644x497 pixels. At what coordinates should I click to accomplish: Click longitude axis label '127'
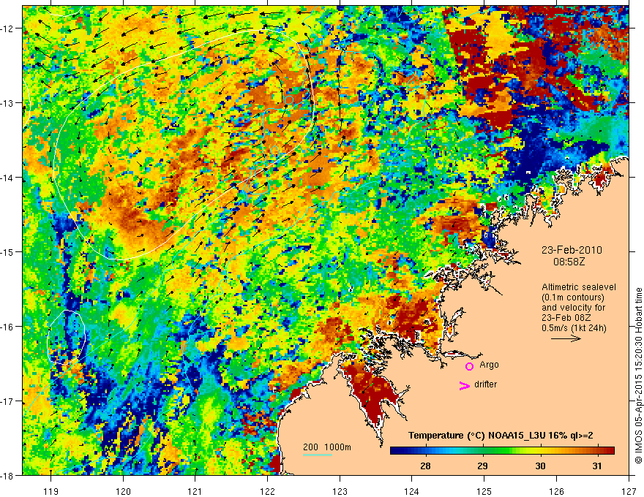coord(629,491)
